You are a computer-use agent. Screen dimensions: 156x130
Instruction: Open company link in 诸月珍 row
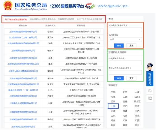[23, 84]
